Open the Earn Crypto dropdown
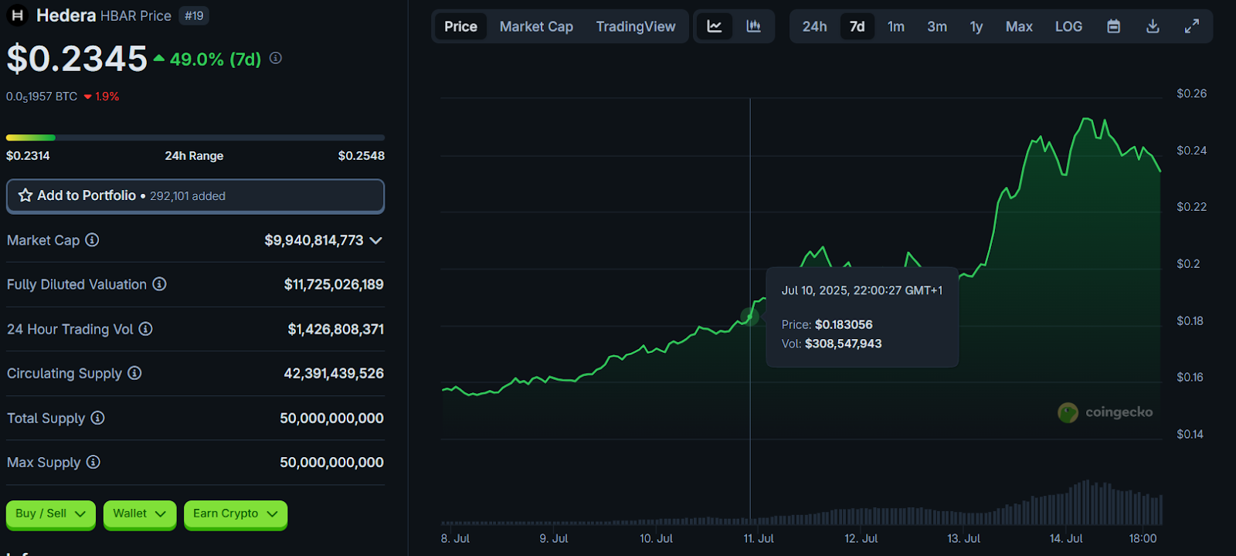 [x=236, y=514]
